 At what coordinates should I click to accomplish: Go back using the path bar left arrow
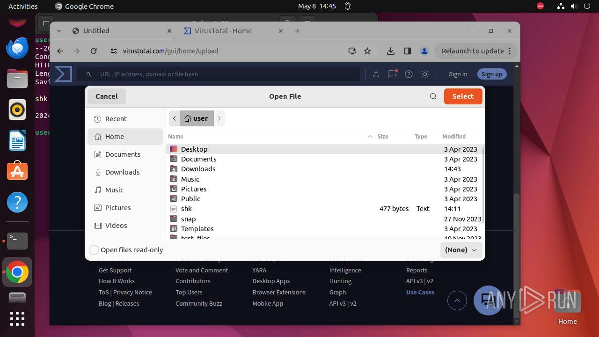tap(174, 118)
